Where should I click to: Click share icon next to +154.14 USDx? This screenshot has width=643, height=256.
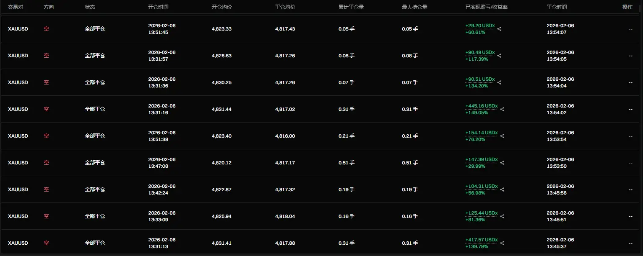coord(502,136)
